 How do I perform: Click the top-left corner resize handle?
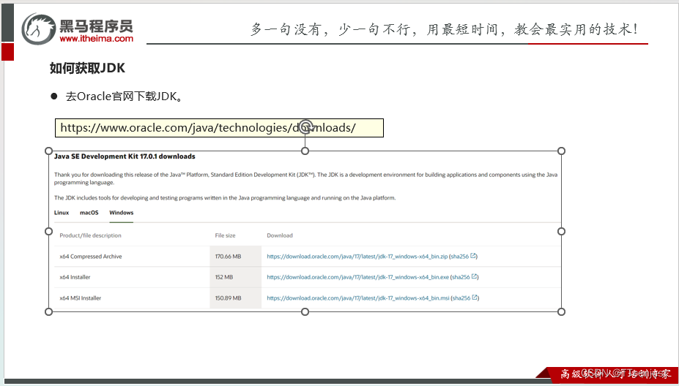[49, 151]
